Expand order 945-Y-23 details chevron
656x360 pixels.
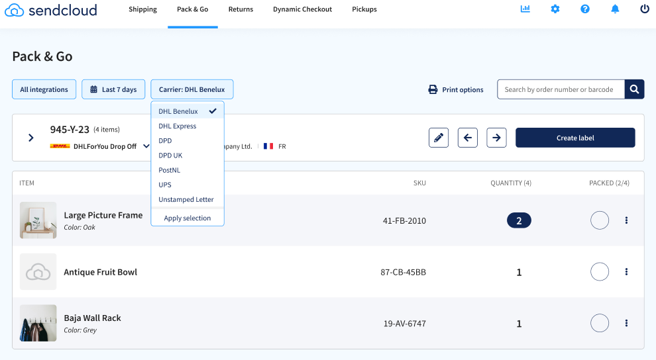point(31,138)
